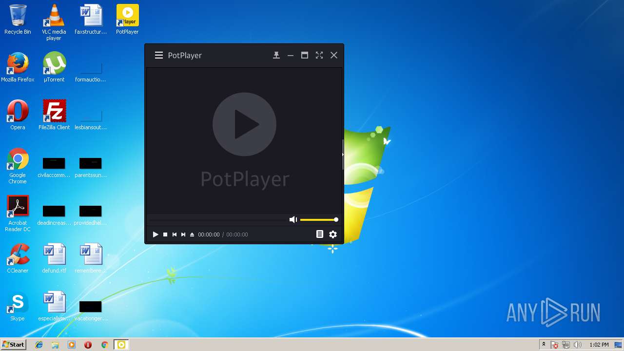Select the Mozilla Firefox desktop icon
This screenshot has height=351, width=624.
coord(18,67)
